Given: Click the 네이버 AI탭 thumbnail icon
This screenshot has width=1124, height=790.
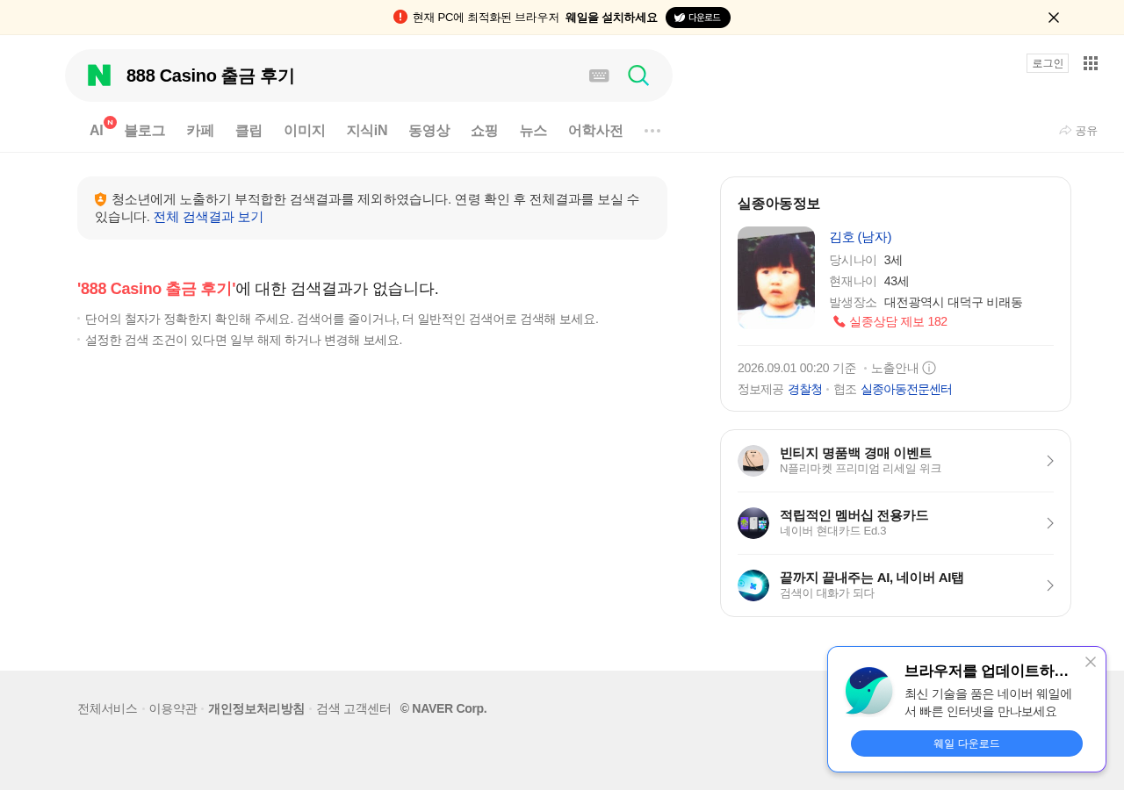Looking at the screenshot, I should tap(753, 585).
